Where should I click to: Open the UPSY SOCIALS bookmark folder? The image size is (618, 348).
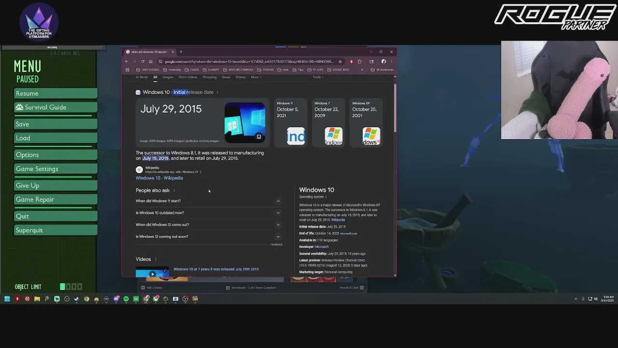point(148,70)
